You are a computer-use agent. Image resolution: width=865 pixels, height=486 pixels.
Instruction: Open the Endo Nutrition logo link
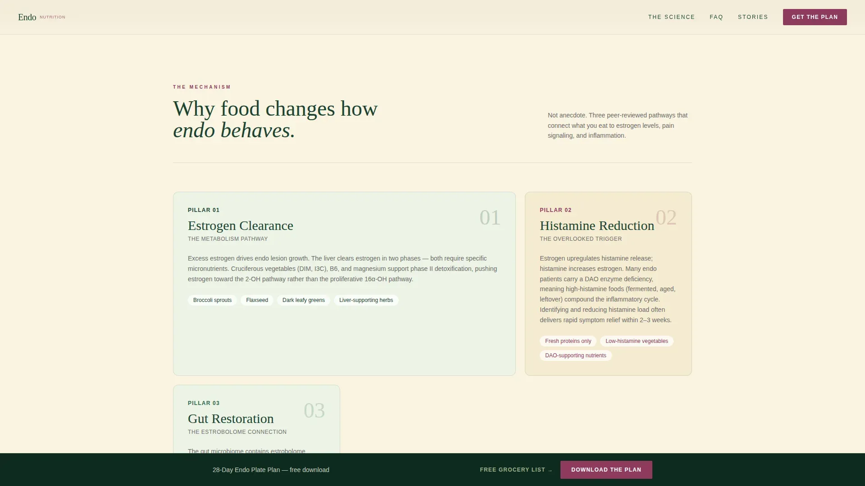coord(41,17)
